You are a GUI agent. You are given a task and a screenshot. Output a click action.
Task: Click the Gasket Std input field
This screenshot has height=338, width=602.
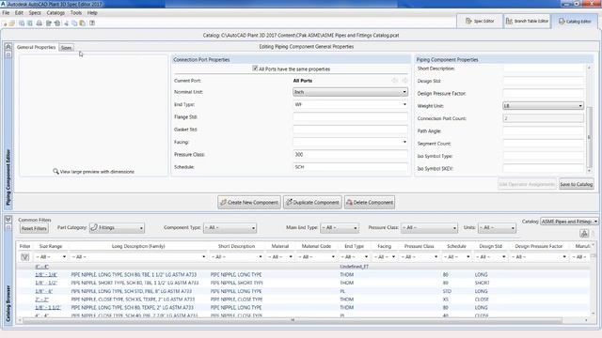click(350, 130)
